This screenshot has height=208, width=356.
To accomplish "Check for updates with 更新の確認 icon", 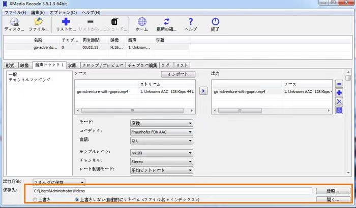I will coord(166,24).
